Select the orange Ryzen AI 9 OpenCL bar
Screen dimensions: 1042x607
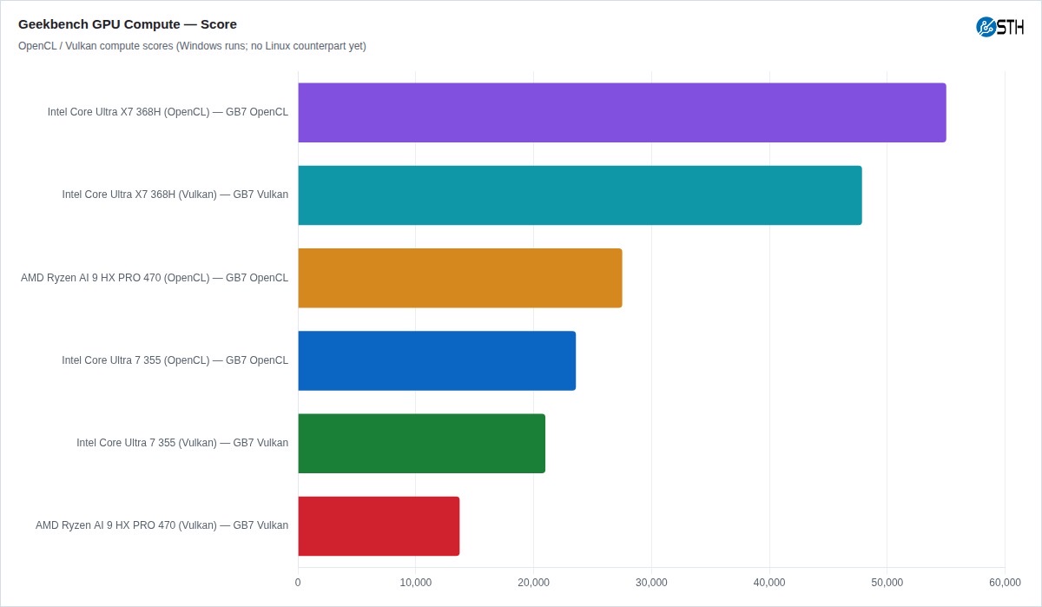click(x=460, y=278)
